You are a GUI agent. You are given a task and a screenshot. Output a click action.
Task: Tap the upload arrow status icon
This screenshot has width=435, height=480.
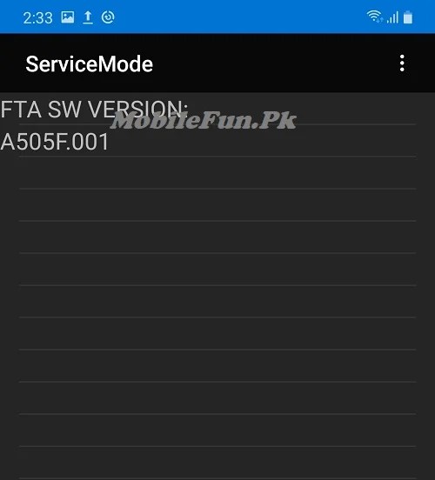88,17
